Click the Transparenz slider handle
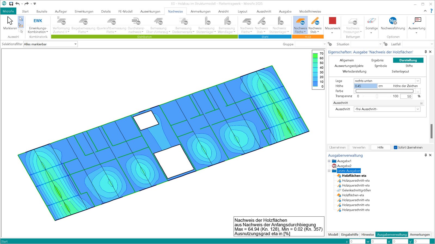The width and height of the screenshot is (435, 244). (377, 96)
